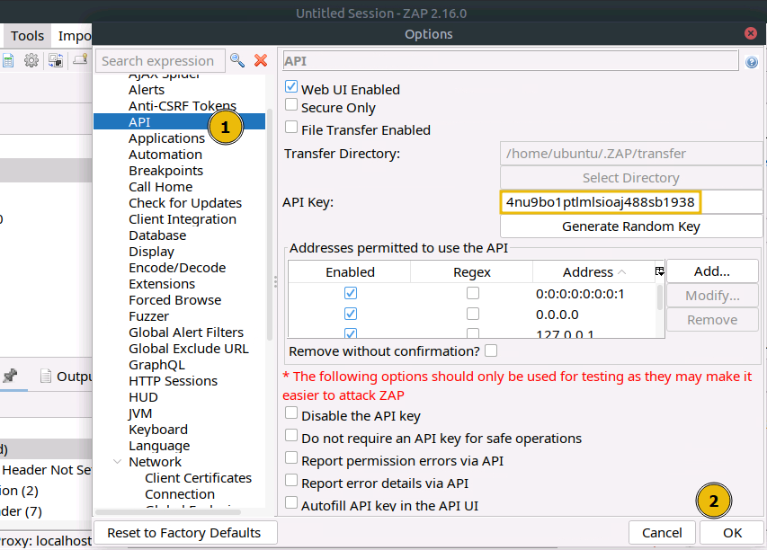Select GraphQL in options tree
767x550 pixels.
coord(156,365)
